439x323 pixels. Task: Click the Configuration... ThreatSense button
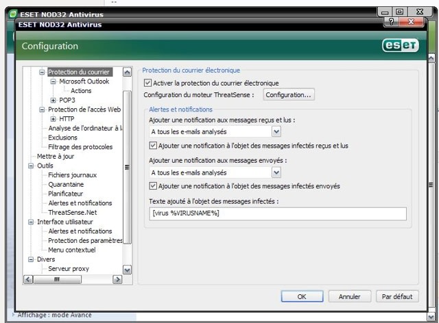[289, 94]
